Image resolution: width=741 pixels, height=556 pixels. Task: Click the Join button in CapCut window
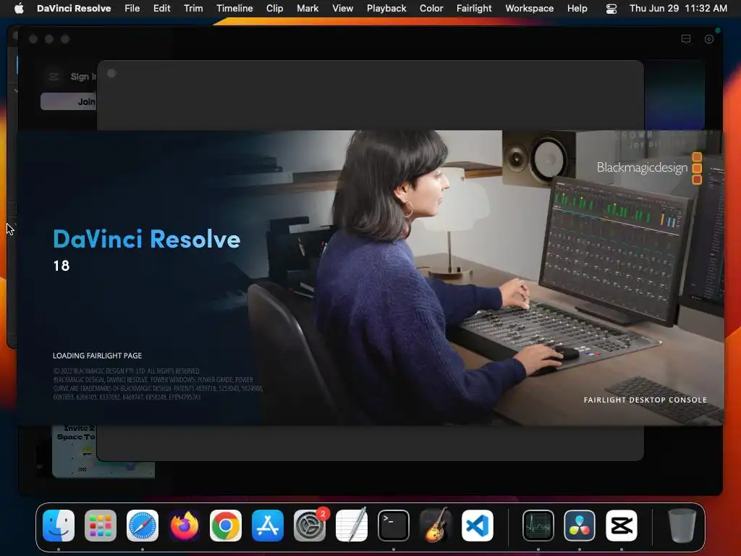(x=69, y=101)
